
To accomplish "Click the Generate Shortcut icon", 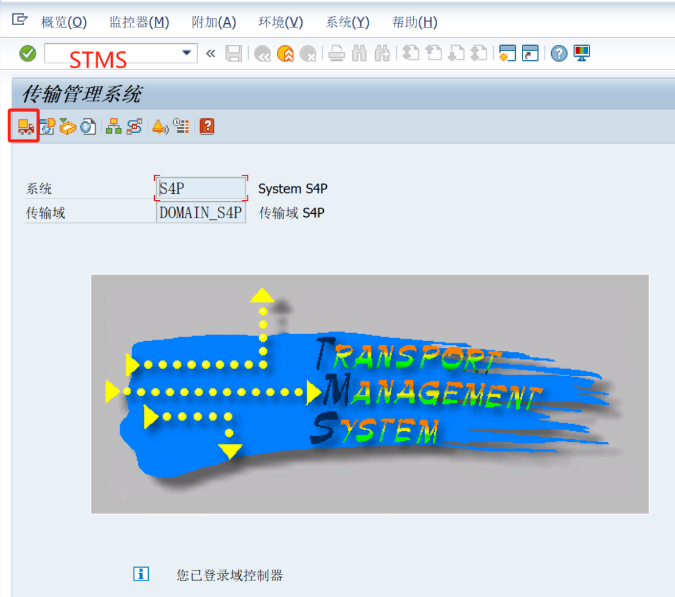I will point(530,54).
